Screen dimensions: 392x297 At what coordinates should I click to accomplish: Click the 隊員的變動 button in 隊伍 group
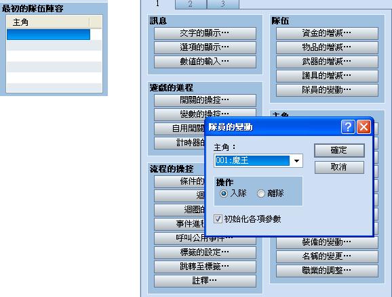tap(327, 90)
